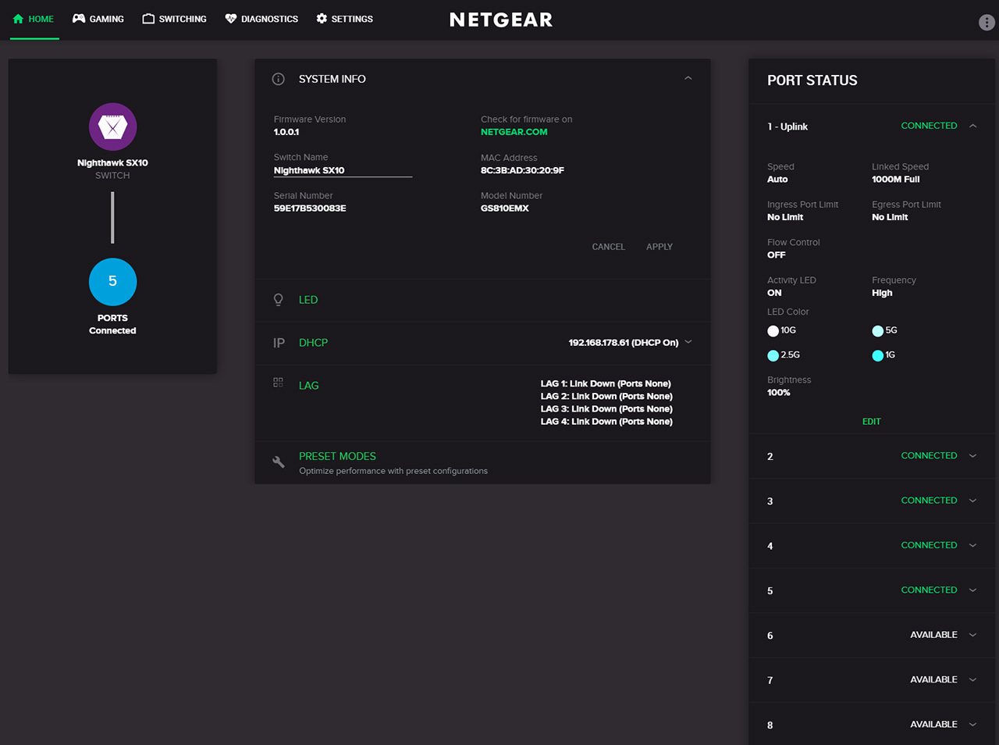Click the LED lightbulb icon
The image size is (999, 745).
click(278, 300)
